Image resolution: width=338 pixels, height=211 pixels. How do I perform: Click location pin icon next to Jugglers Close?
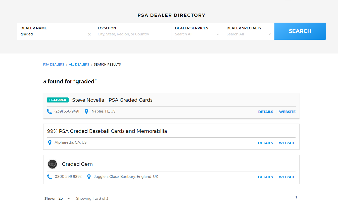click(89, 177)
